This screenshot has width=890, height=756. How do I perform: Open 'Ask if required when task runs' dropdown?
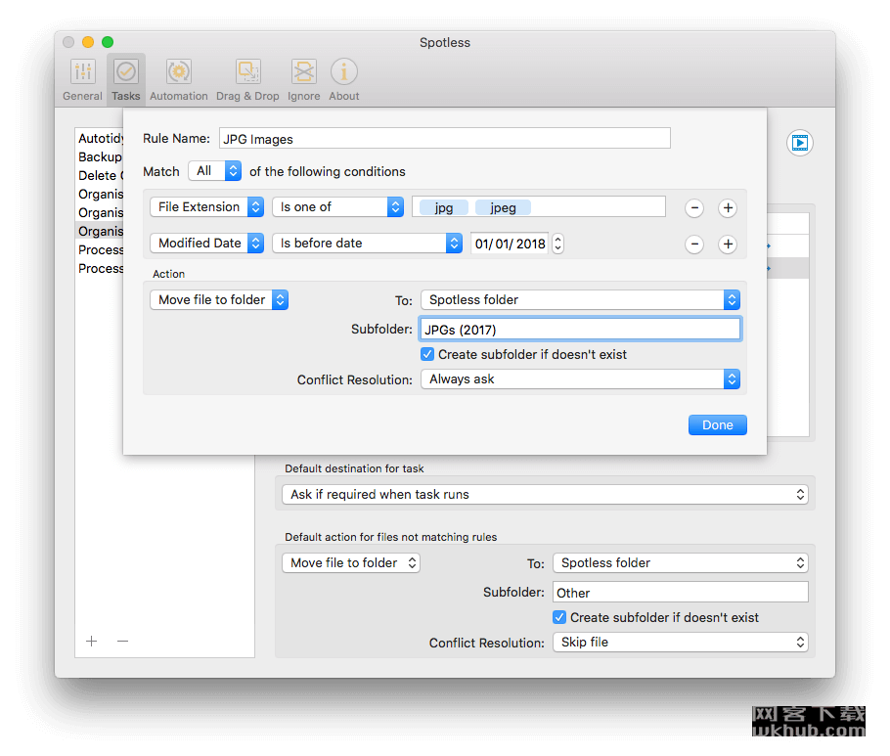coord(545,494)
